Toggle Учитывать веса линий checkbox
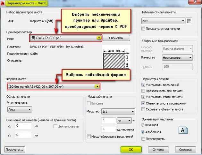This screenshot has width=202, height=155. (x=143, y=85)
